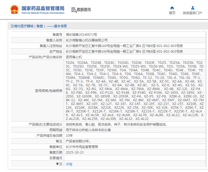Click the document icon beside 境内医疗器械

(12, 26)
